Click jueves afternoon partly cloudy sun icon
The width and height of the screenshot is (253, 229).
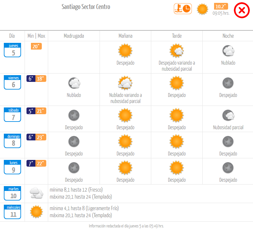(177, 51)
